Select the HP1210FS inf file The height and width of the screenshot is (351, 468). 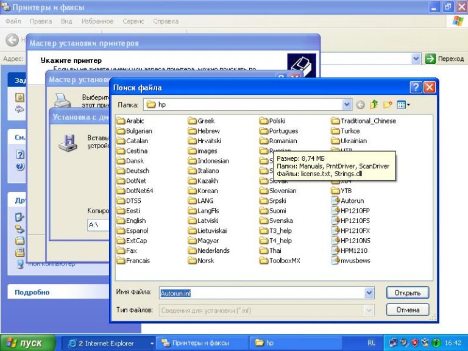tap(351, 221)
